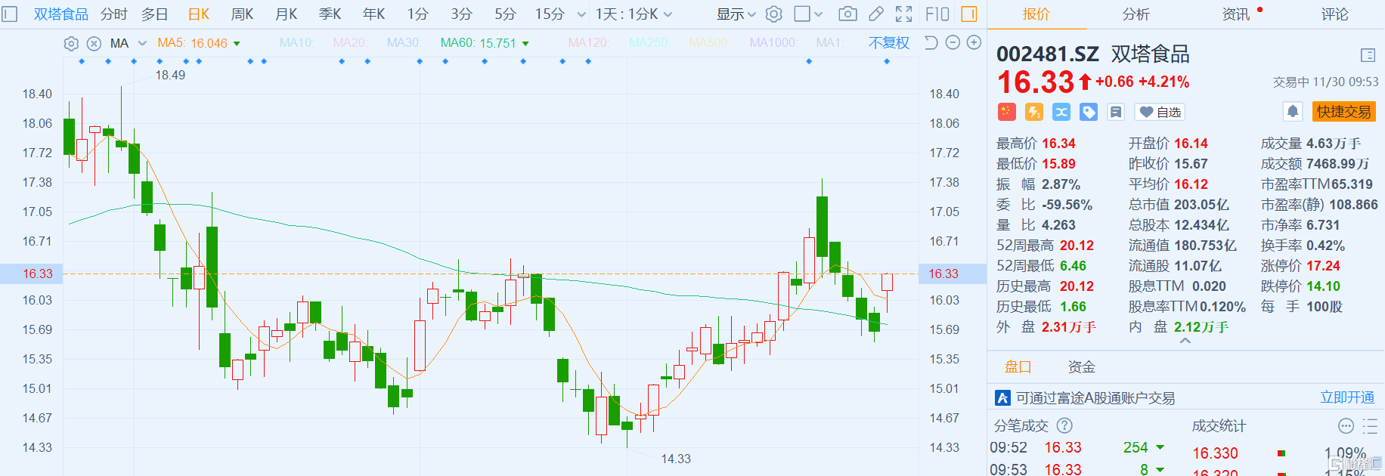Click the blue shuffle arrows icon
This screenshot has width=1385, height=476.
[x=1061, y=112]
